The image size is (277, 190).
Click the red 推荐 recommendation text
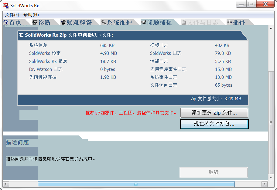[x=131, y=113]
